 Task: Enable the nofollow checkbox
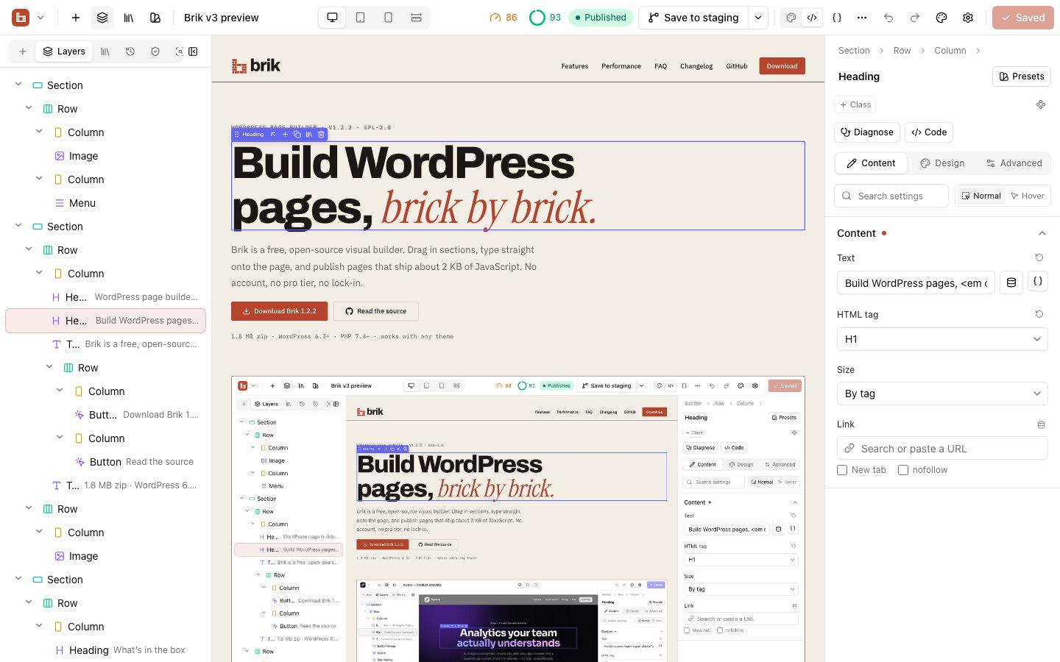point(903,470)
